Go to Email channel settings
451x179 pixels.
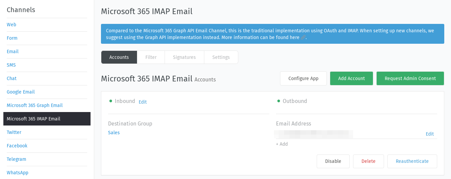[13, 51]
